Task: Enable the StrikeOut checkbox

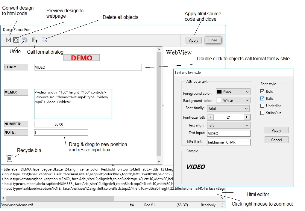Action: 262,113
